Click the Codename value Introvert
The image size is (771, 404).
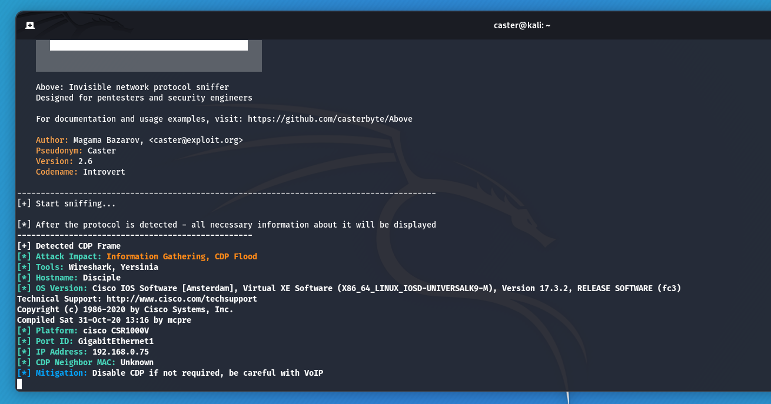click(104, 172)
